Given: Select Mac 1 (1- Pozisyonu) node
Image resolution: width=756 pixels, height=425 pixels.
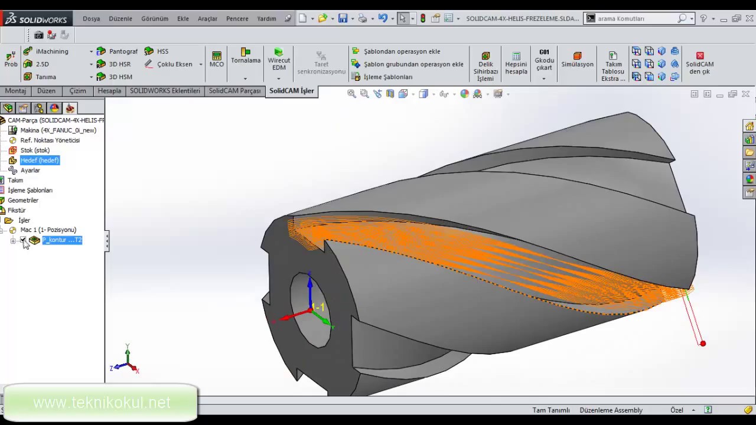Looking at the screenshot, I should [48, 230].
